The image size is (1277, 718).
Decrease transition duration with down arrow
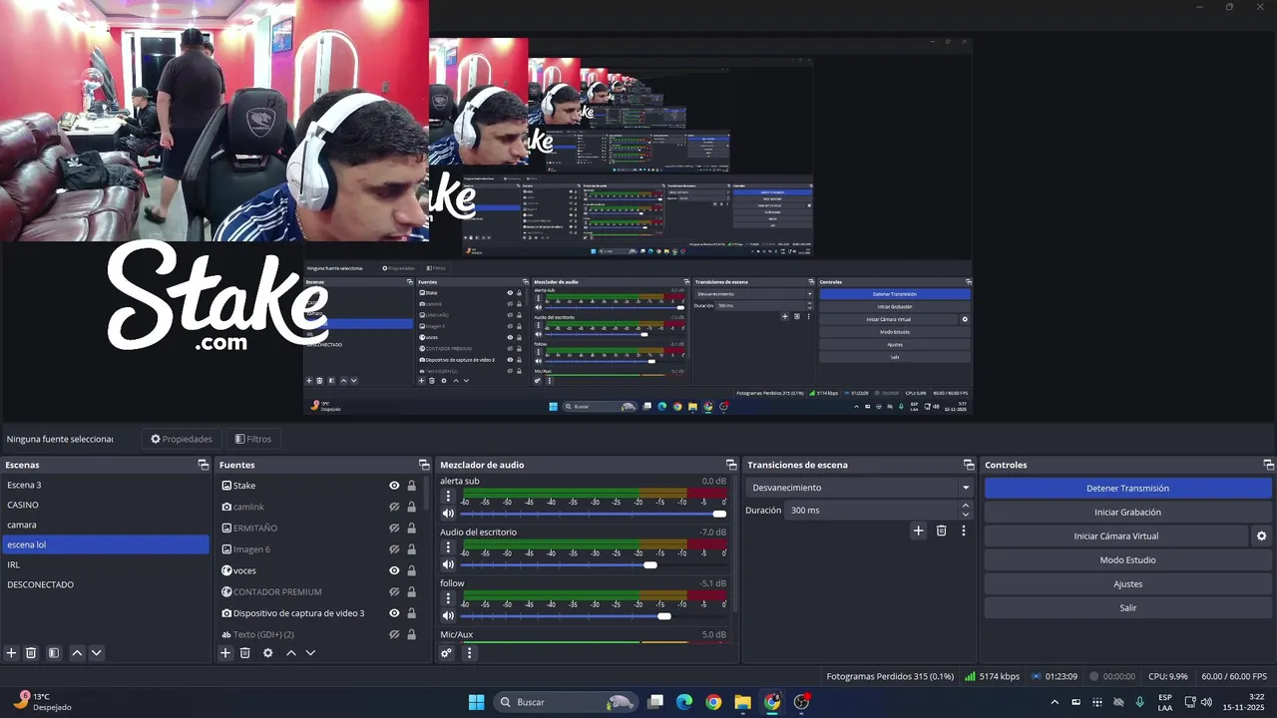click(x=966, y=515)
